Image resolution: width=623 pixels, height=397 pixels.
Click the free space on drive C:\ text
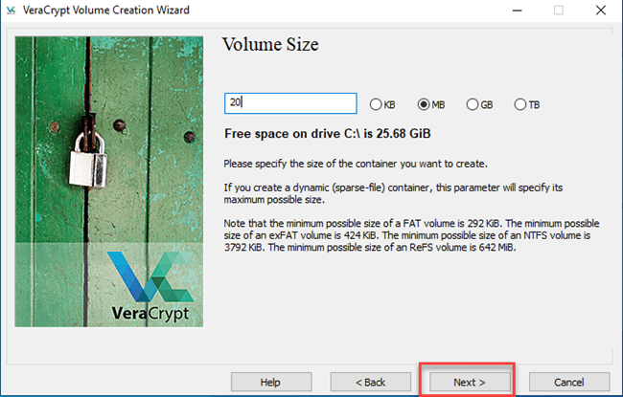click(321, 133)
